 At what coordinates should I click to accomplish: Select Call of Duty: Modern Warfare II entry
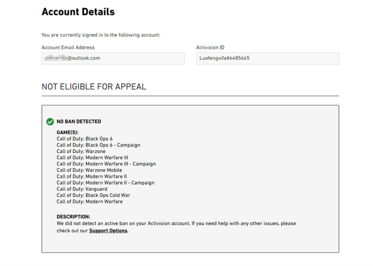pos(92,176)
